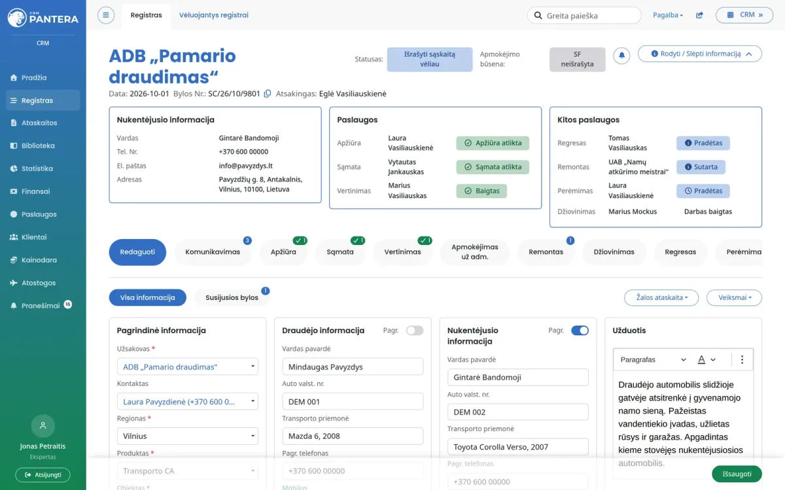Expand the Žalos ataskaita dropdown
The height and width of the screenshot is (490, 785).
[661, 298]
